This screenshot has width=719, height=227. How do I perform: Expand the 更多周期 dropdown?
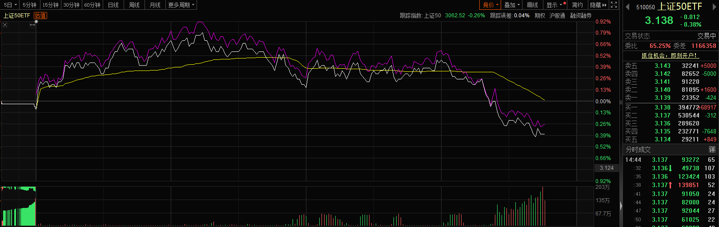point(181,5)
